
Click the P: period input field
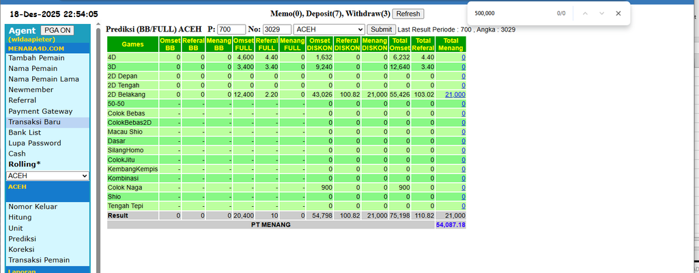point(231,29)
